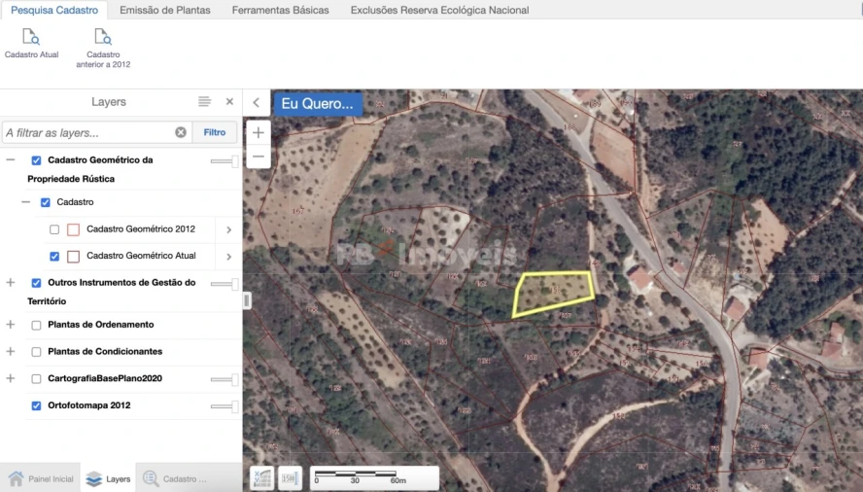This screenshot has height=492, width=863.
Task: Clear the layer filter text
Action: (181, 132)
